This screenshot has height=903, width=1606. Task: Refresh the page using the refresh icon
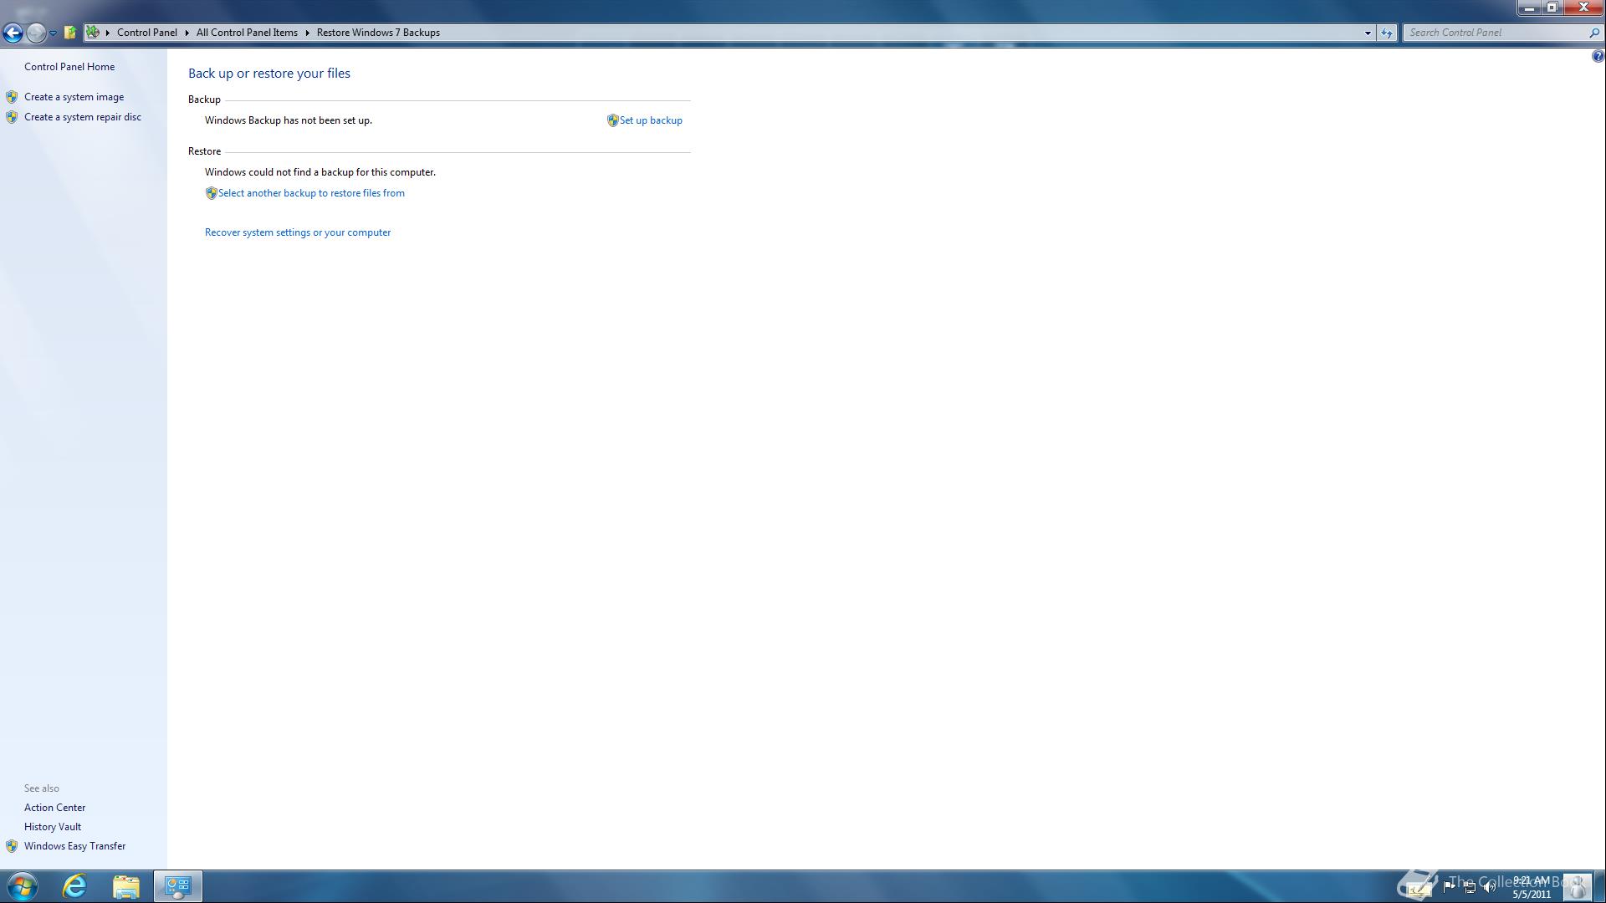coord(1387,33)
